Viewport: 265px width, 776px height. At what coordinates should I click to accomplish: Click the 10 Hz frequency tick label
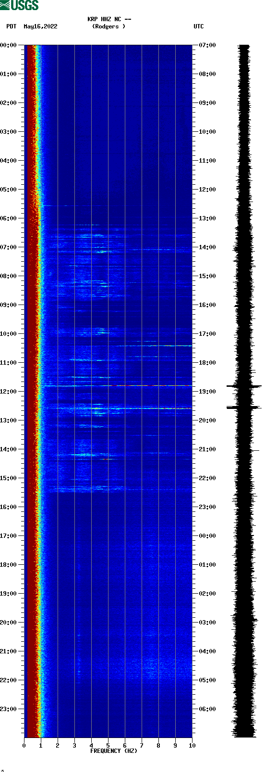click(192, 746)
